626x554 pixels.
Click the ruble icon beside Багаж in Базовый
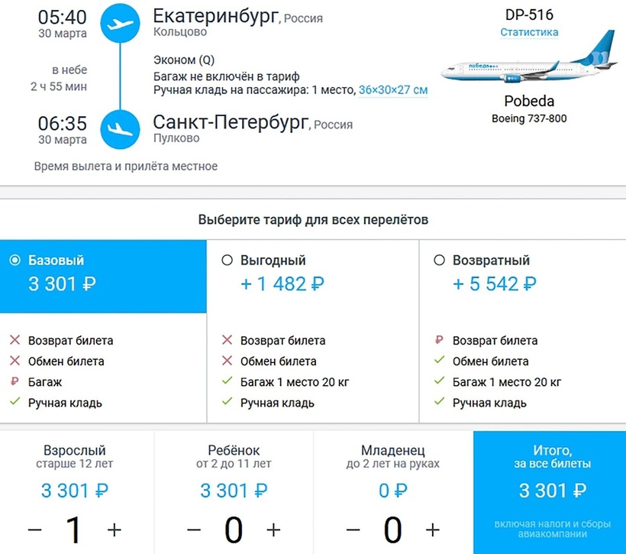click(15, 382)
